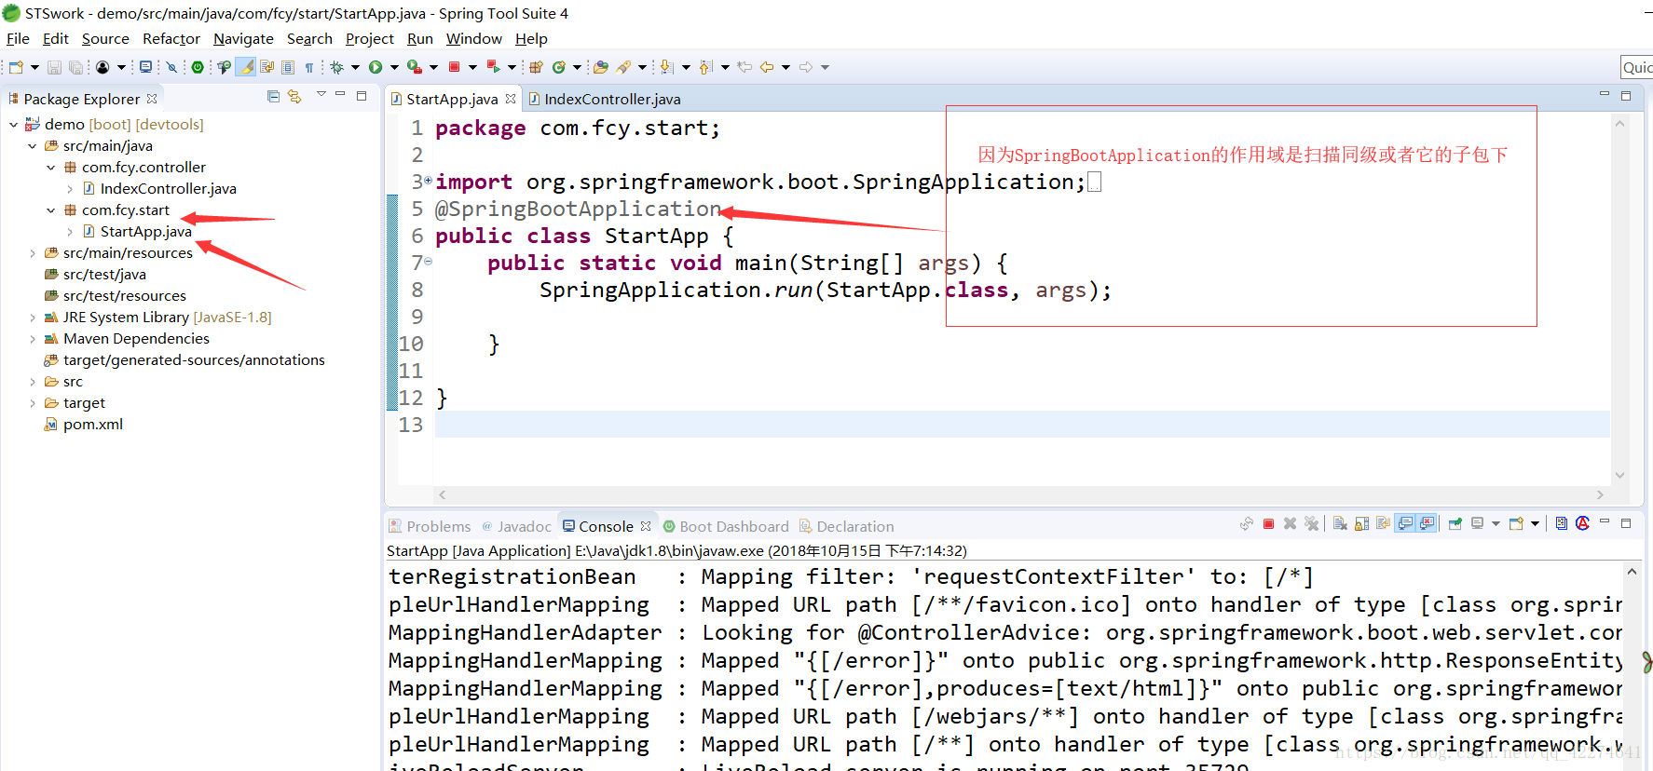Open the File menu
The width and height of the screenshot is (1653, 771).
[18, 38]
